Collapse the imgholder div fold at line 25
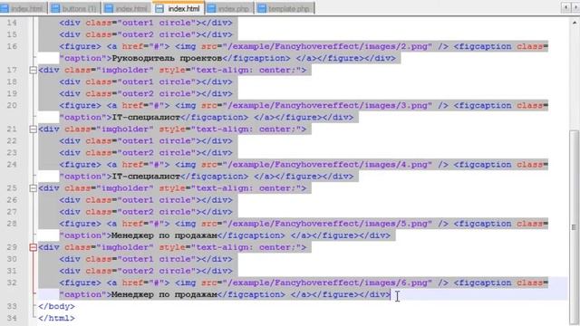The image size is (580, 326). pyautogui.click(x=33, y=188)
